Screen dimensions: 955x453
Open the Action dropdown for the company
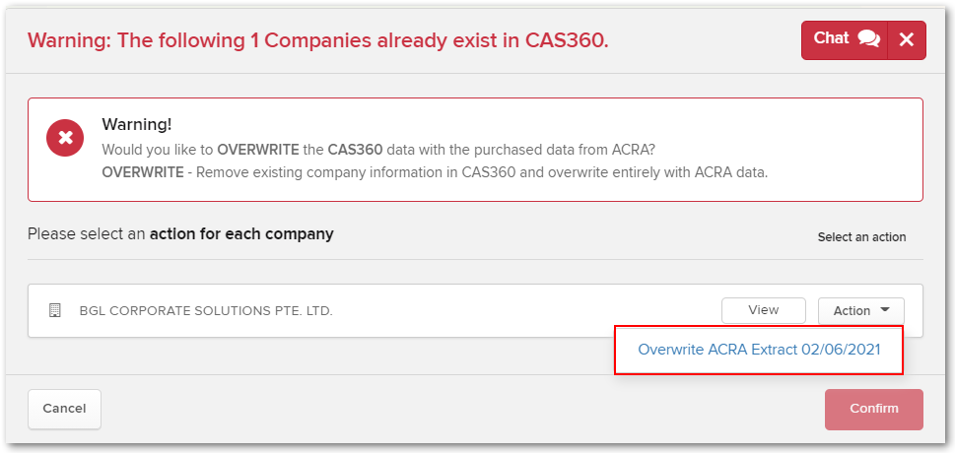861,310
